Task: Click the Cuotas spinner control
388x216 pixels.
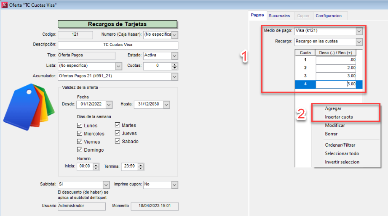Action: (174, 66)
